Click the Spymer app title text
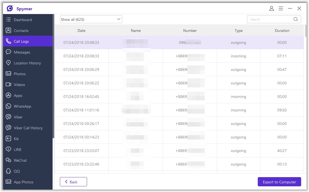The height and width of the screenshot is (192, 309). pyautogui.click(x=24, y=9)
